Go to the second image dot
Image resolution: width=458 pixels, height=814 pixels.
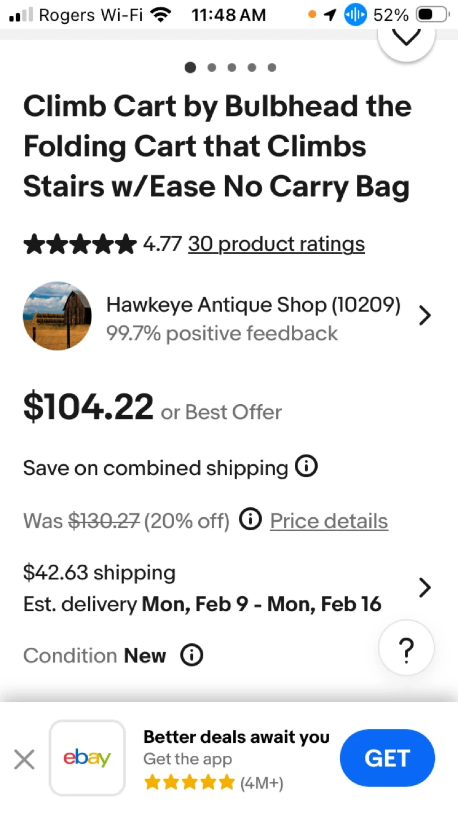point(212,68)
